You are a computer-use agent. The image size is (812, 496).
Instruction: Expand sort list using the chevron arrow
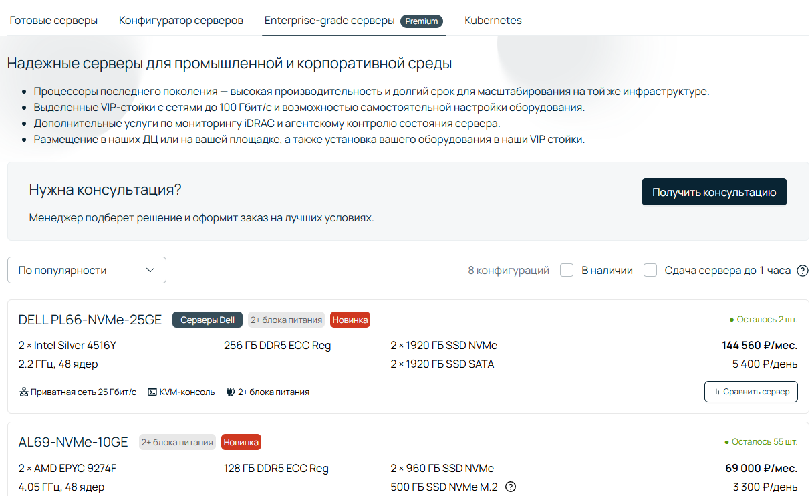pos(150,270)
